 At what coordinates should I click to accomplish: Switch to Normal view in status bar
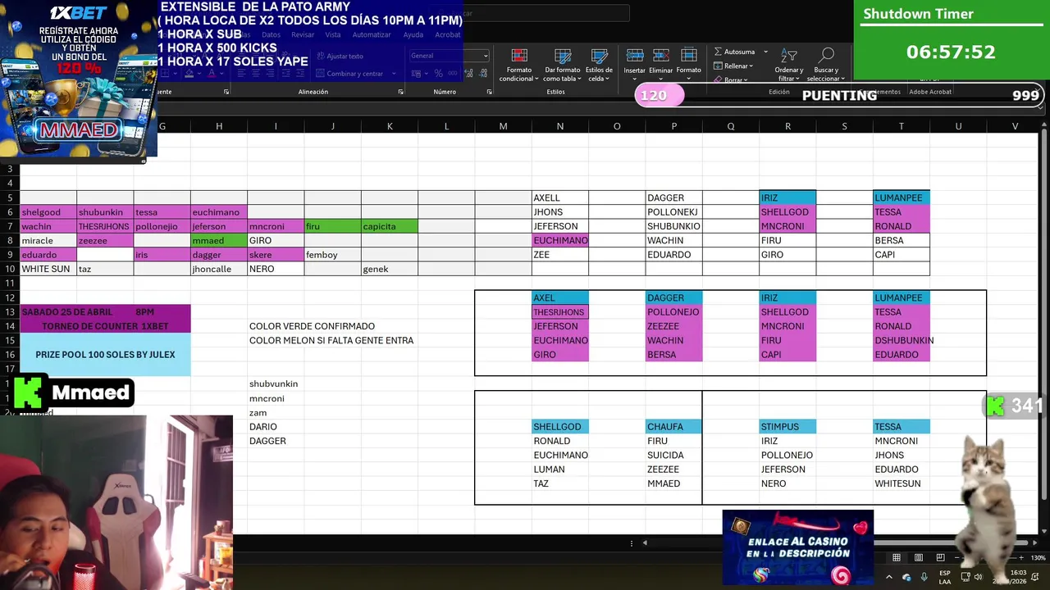897,557
